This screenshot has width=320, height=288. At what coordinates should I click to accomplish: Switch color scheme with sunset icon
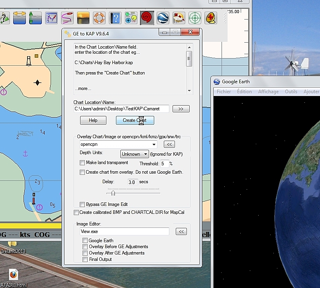click(x=83, y=18)
